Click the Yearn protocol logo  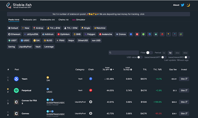pos(16,79)
